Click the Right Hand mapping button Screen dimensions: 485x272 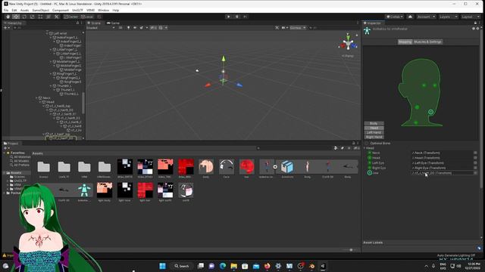tap(374, 137)
